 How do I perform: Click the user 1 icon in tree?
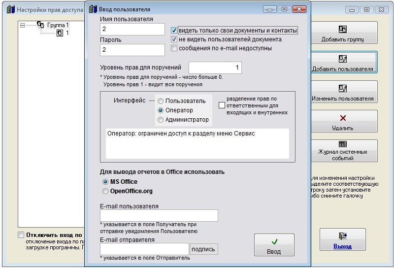click(x=60, y=33)
